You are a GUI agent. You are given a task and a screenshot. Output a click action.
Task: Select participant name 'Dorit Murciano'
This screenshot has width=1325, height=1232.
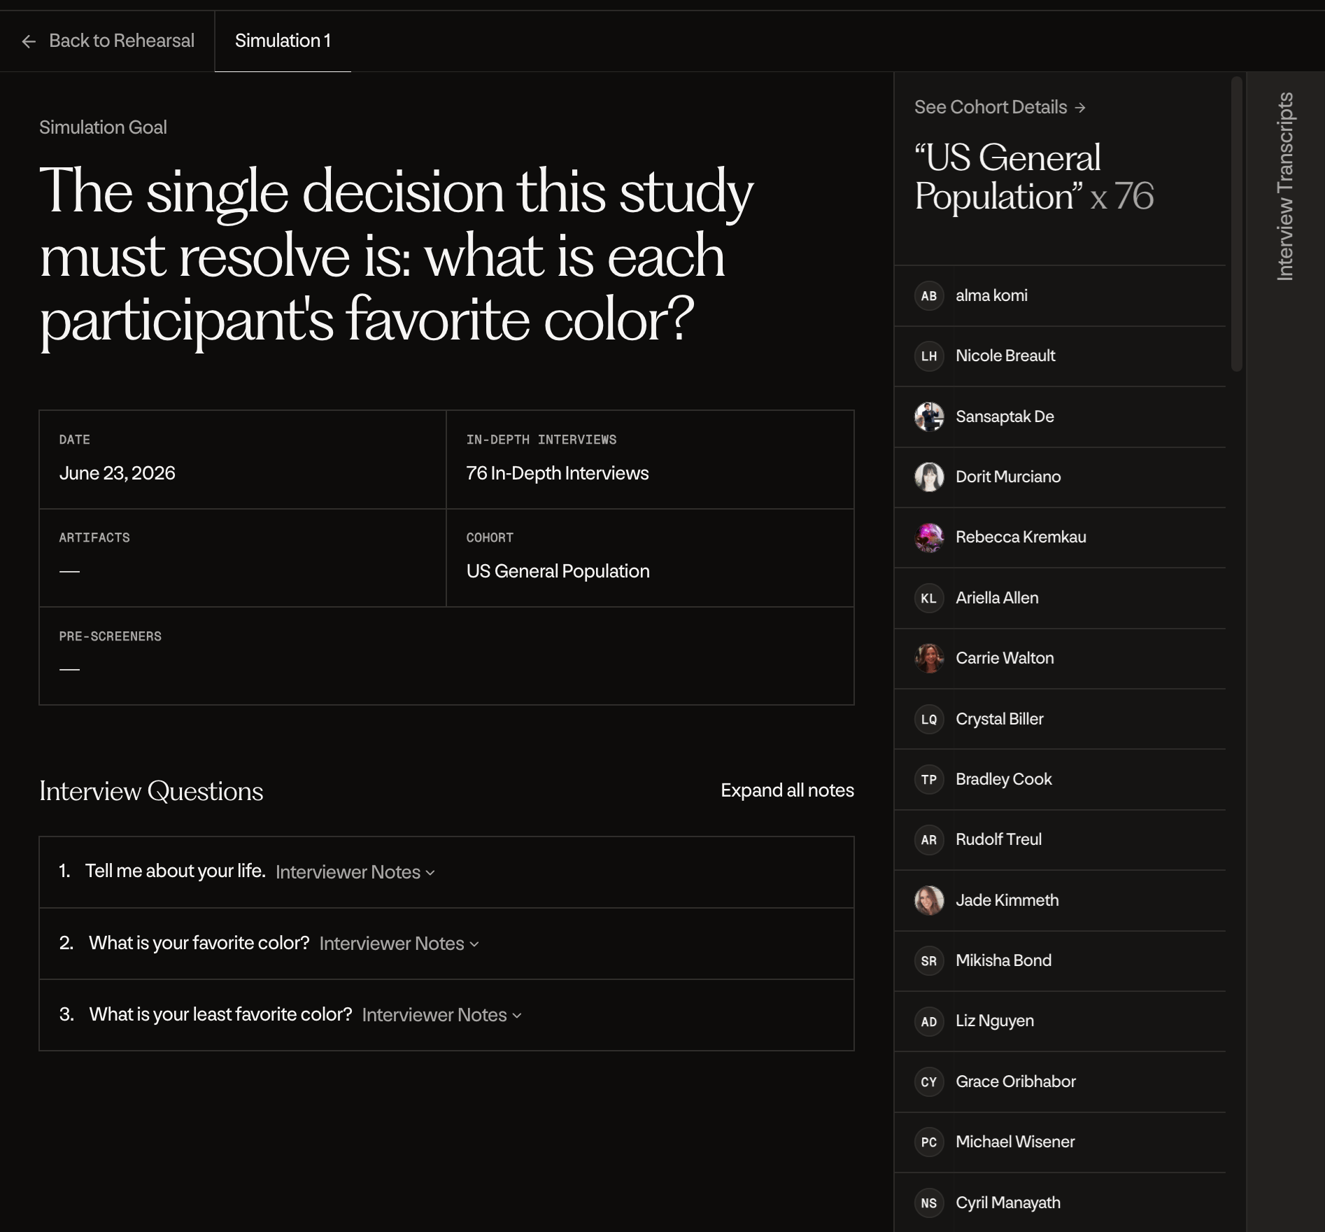(1009, 477)
